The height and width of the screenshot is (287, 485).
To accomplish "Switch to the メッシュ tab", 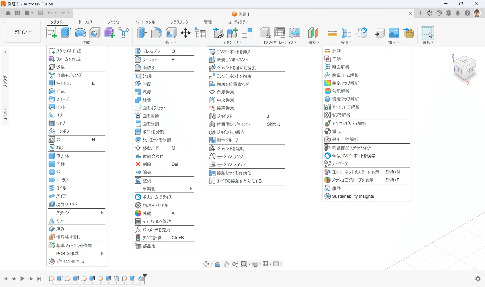I will tap(114, 22).
